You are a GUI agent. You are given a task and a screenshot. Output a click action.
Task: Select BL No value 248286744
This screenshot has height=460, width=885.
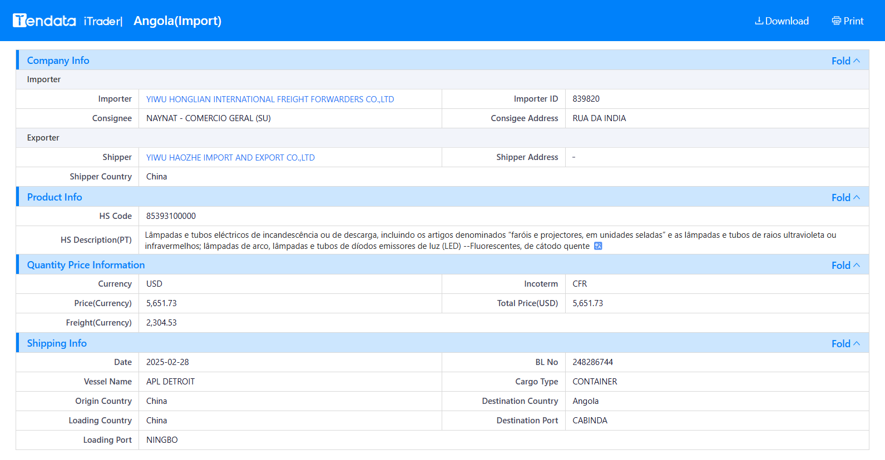point(593,362)
